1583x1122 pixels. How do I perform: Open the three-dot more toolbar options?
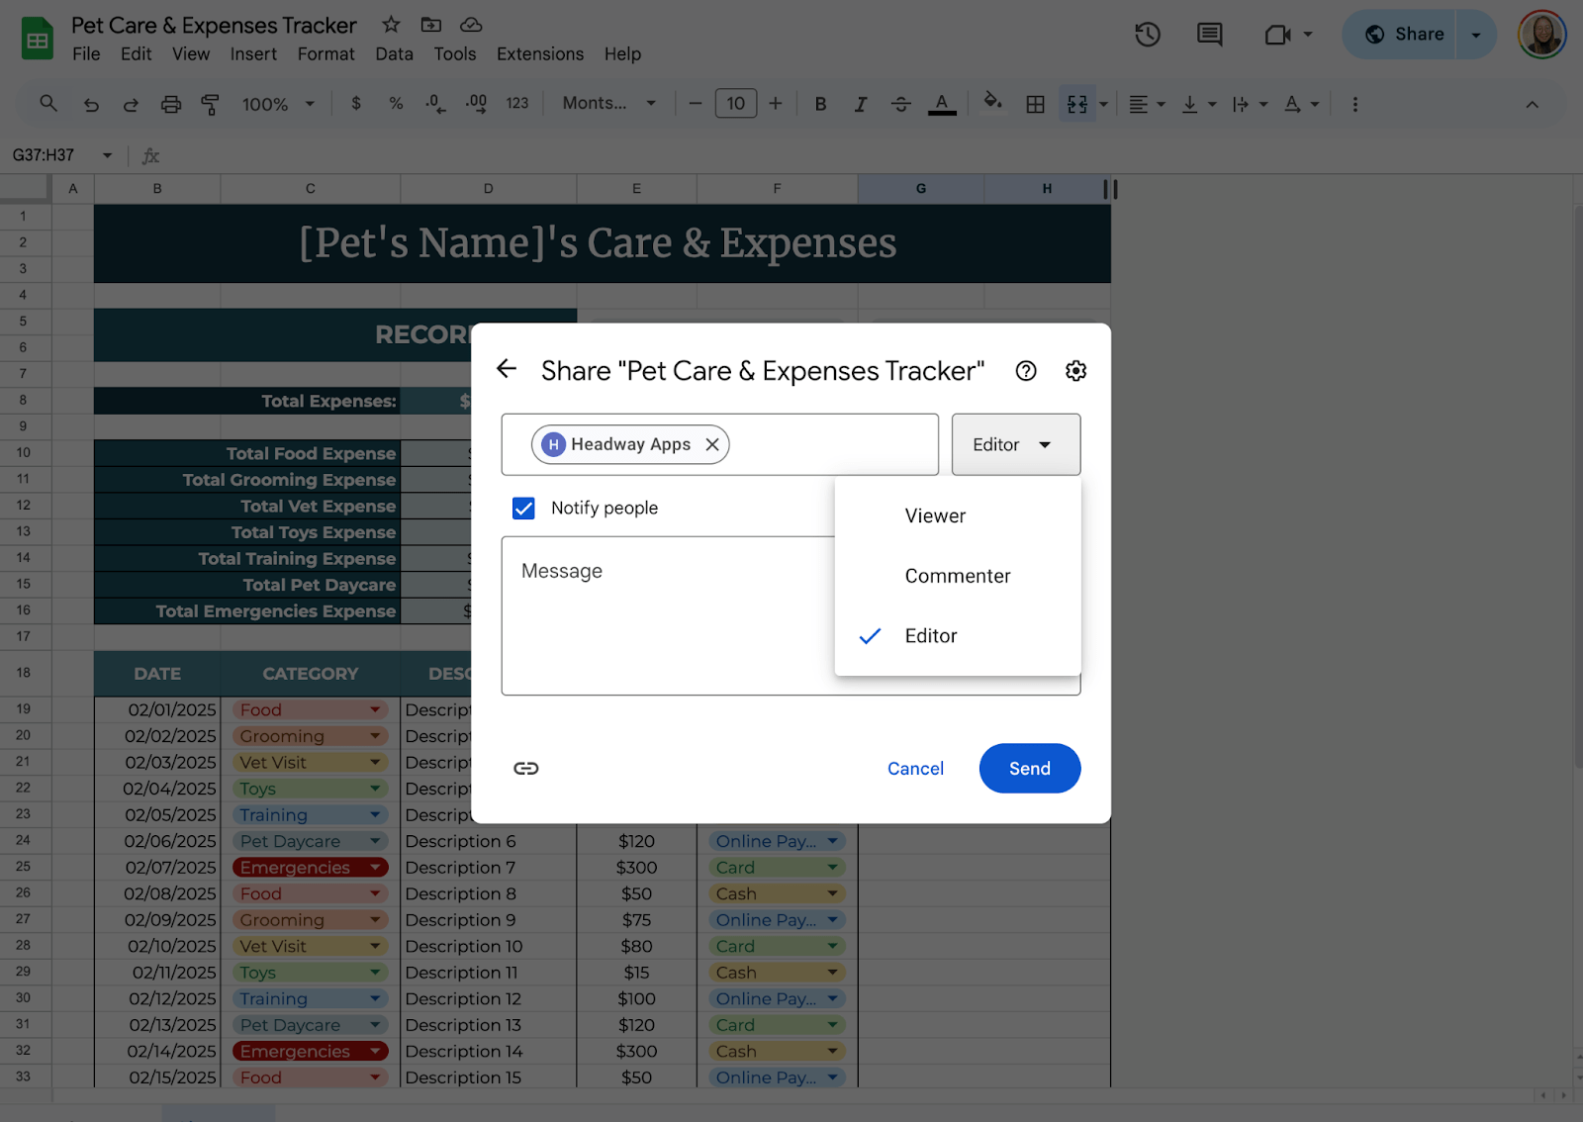(x=1354, y=104)
